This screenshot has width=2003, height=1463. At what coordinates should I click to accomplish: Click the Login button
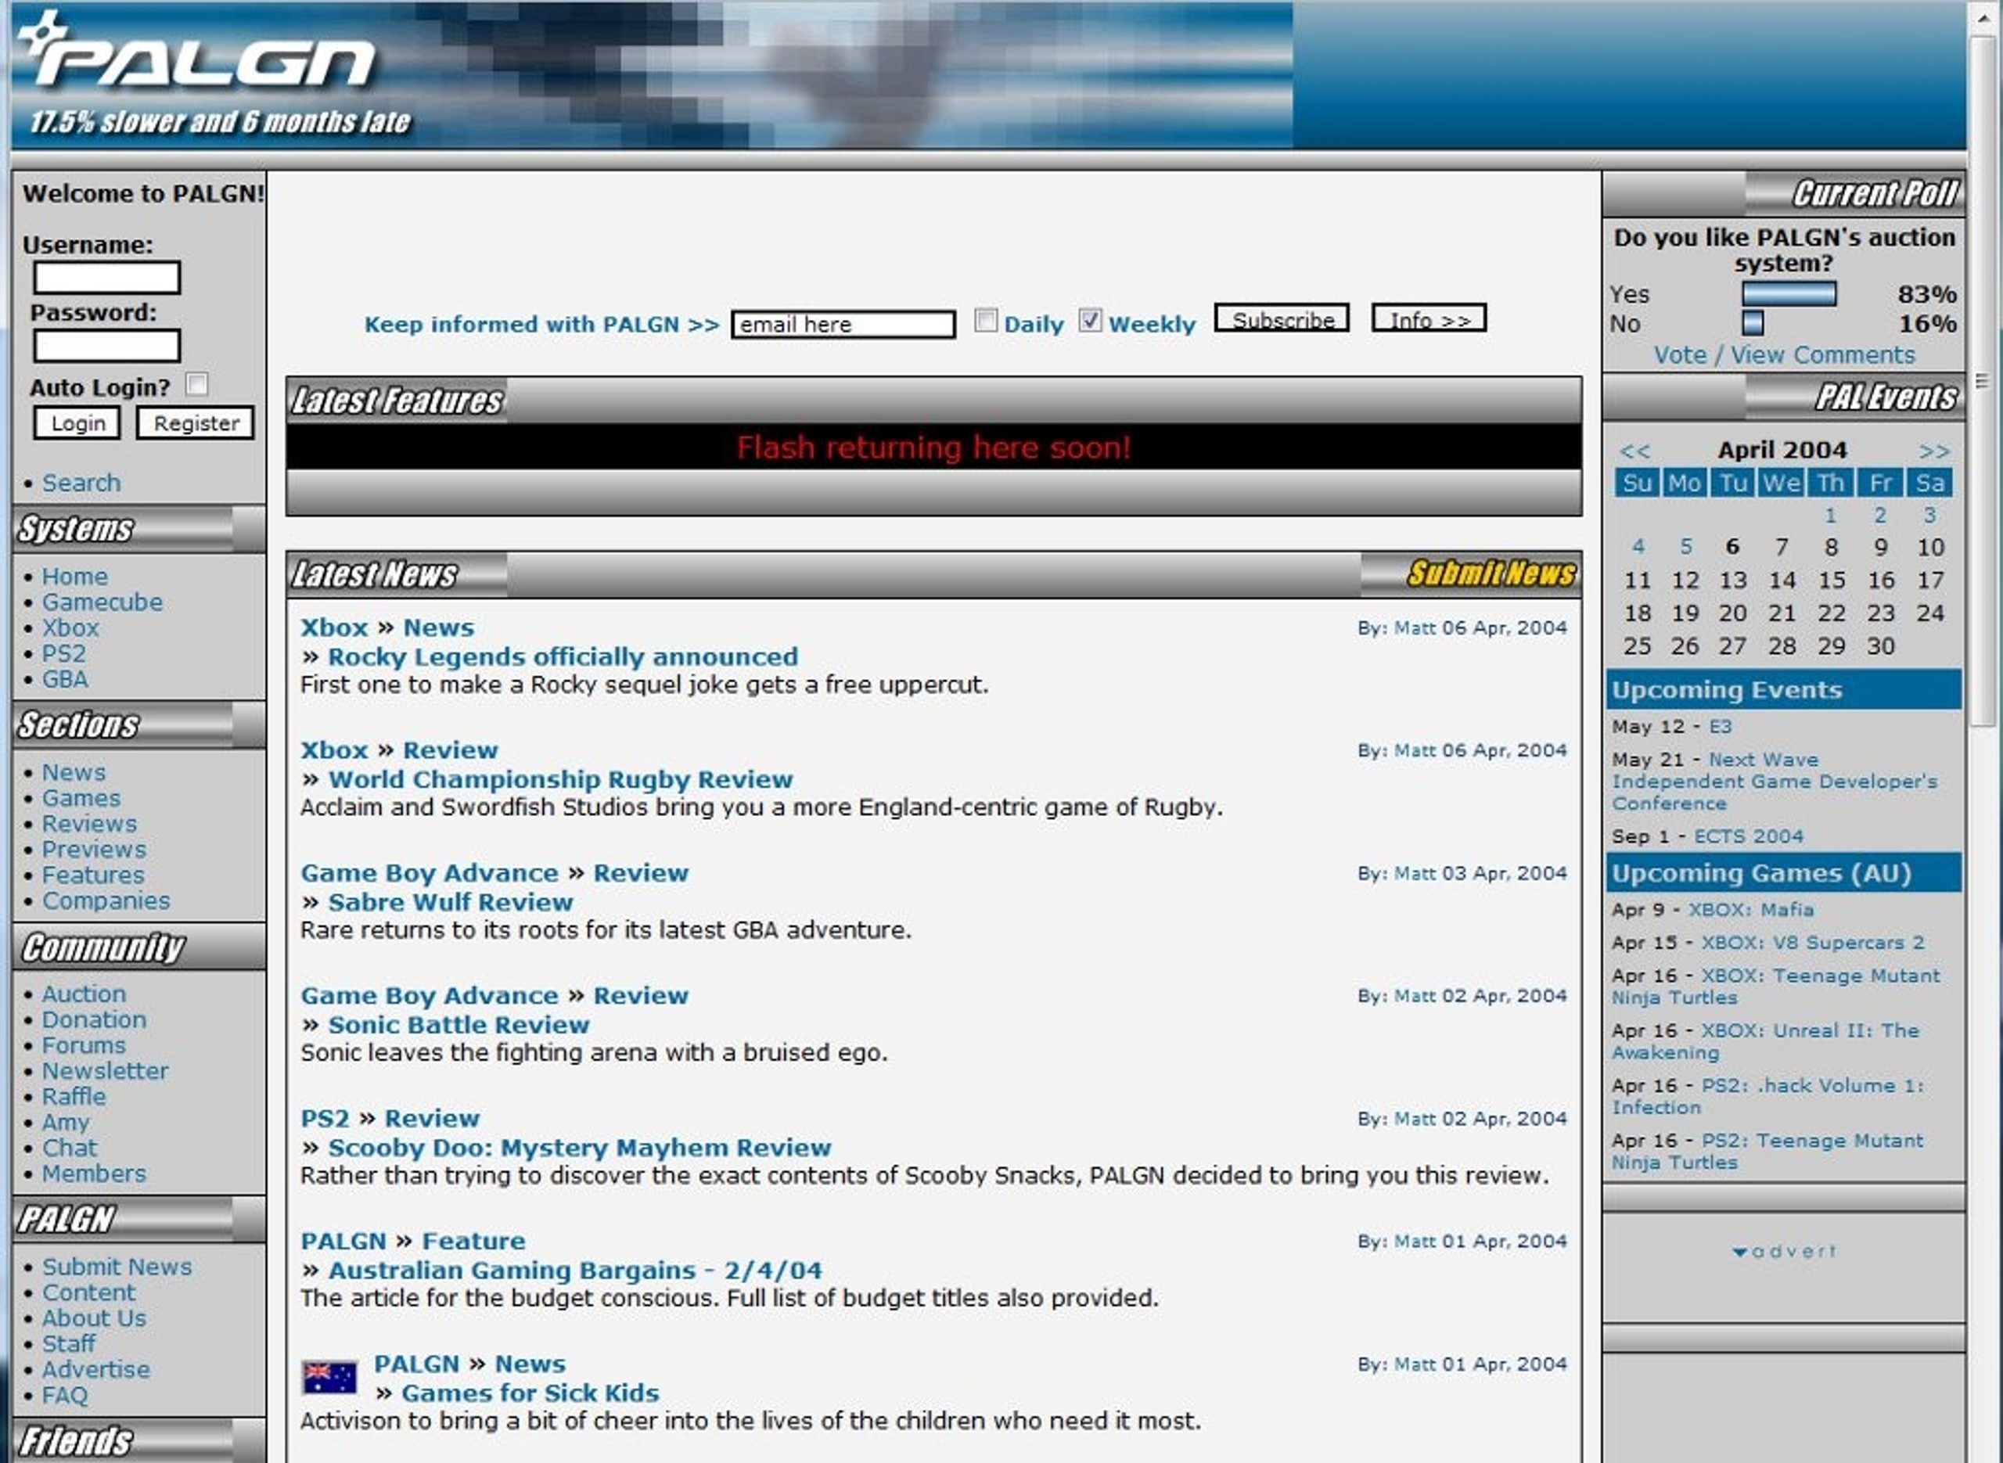point(77,423)
